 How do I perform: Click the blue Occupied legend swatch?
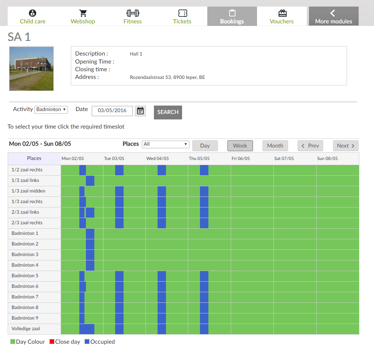87,342
